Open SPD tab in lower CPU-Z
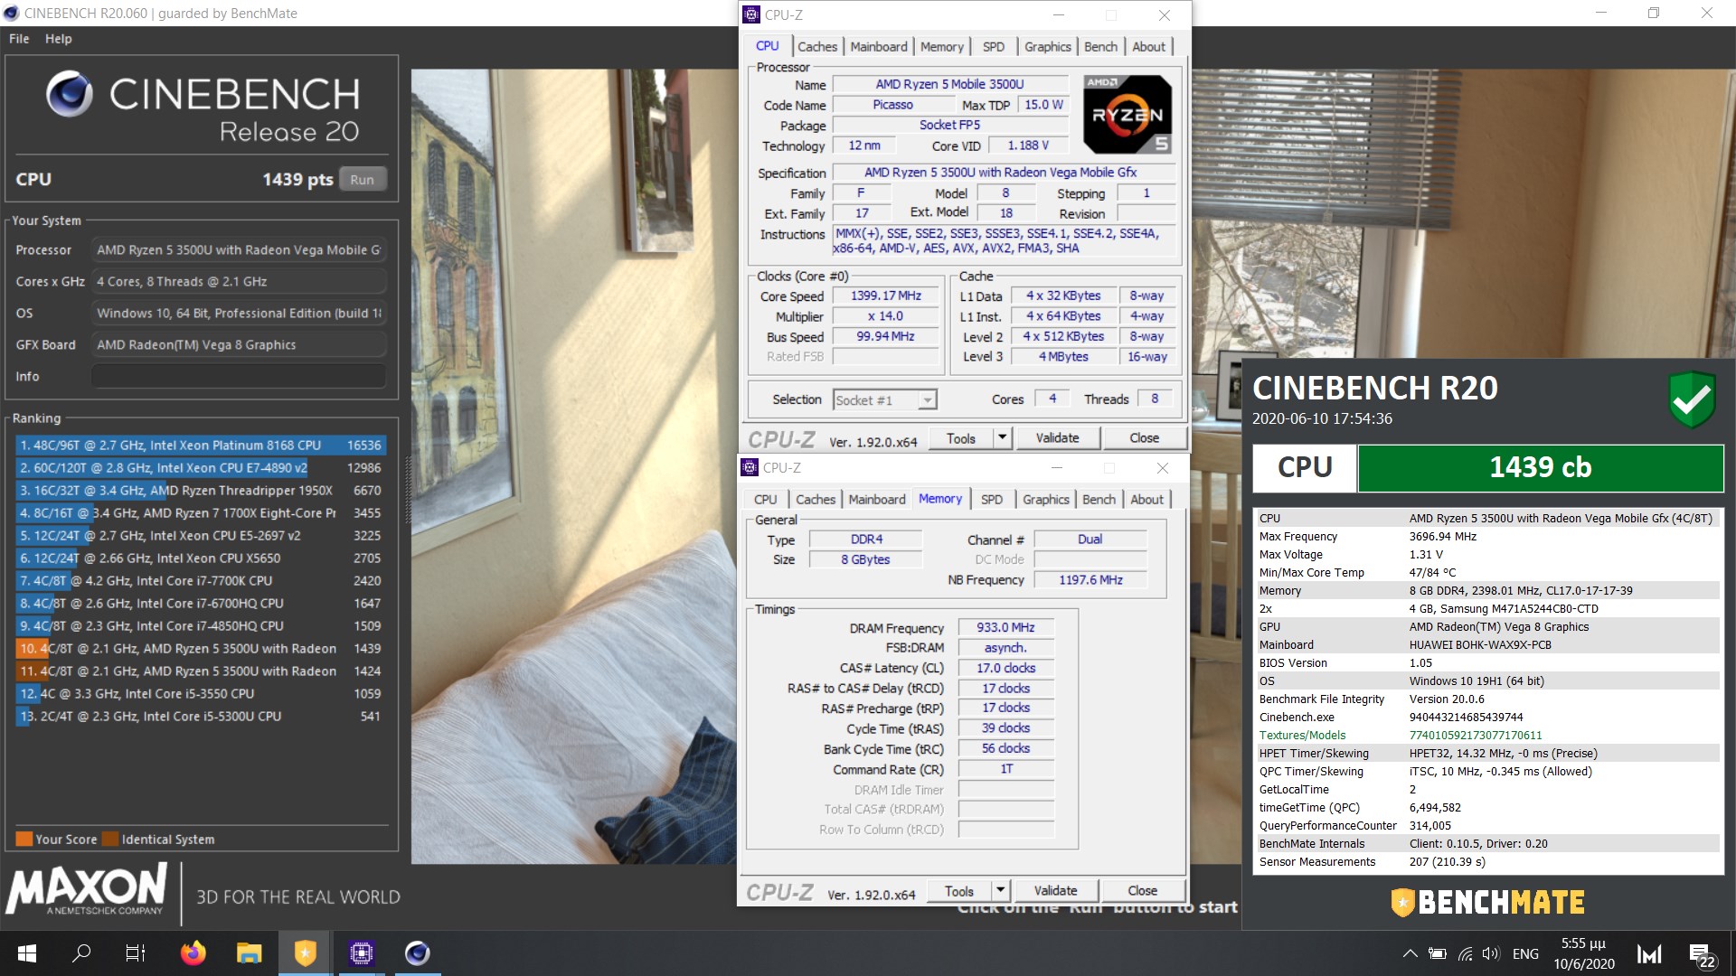Screen dimensions: 1736x976 pyautogui.click(x=991, y=499)
